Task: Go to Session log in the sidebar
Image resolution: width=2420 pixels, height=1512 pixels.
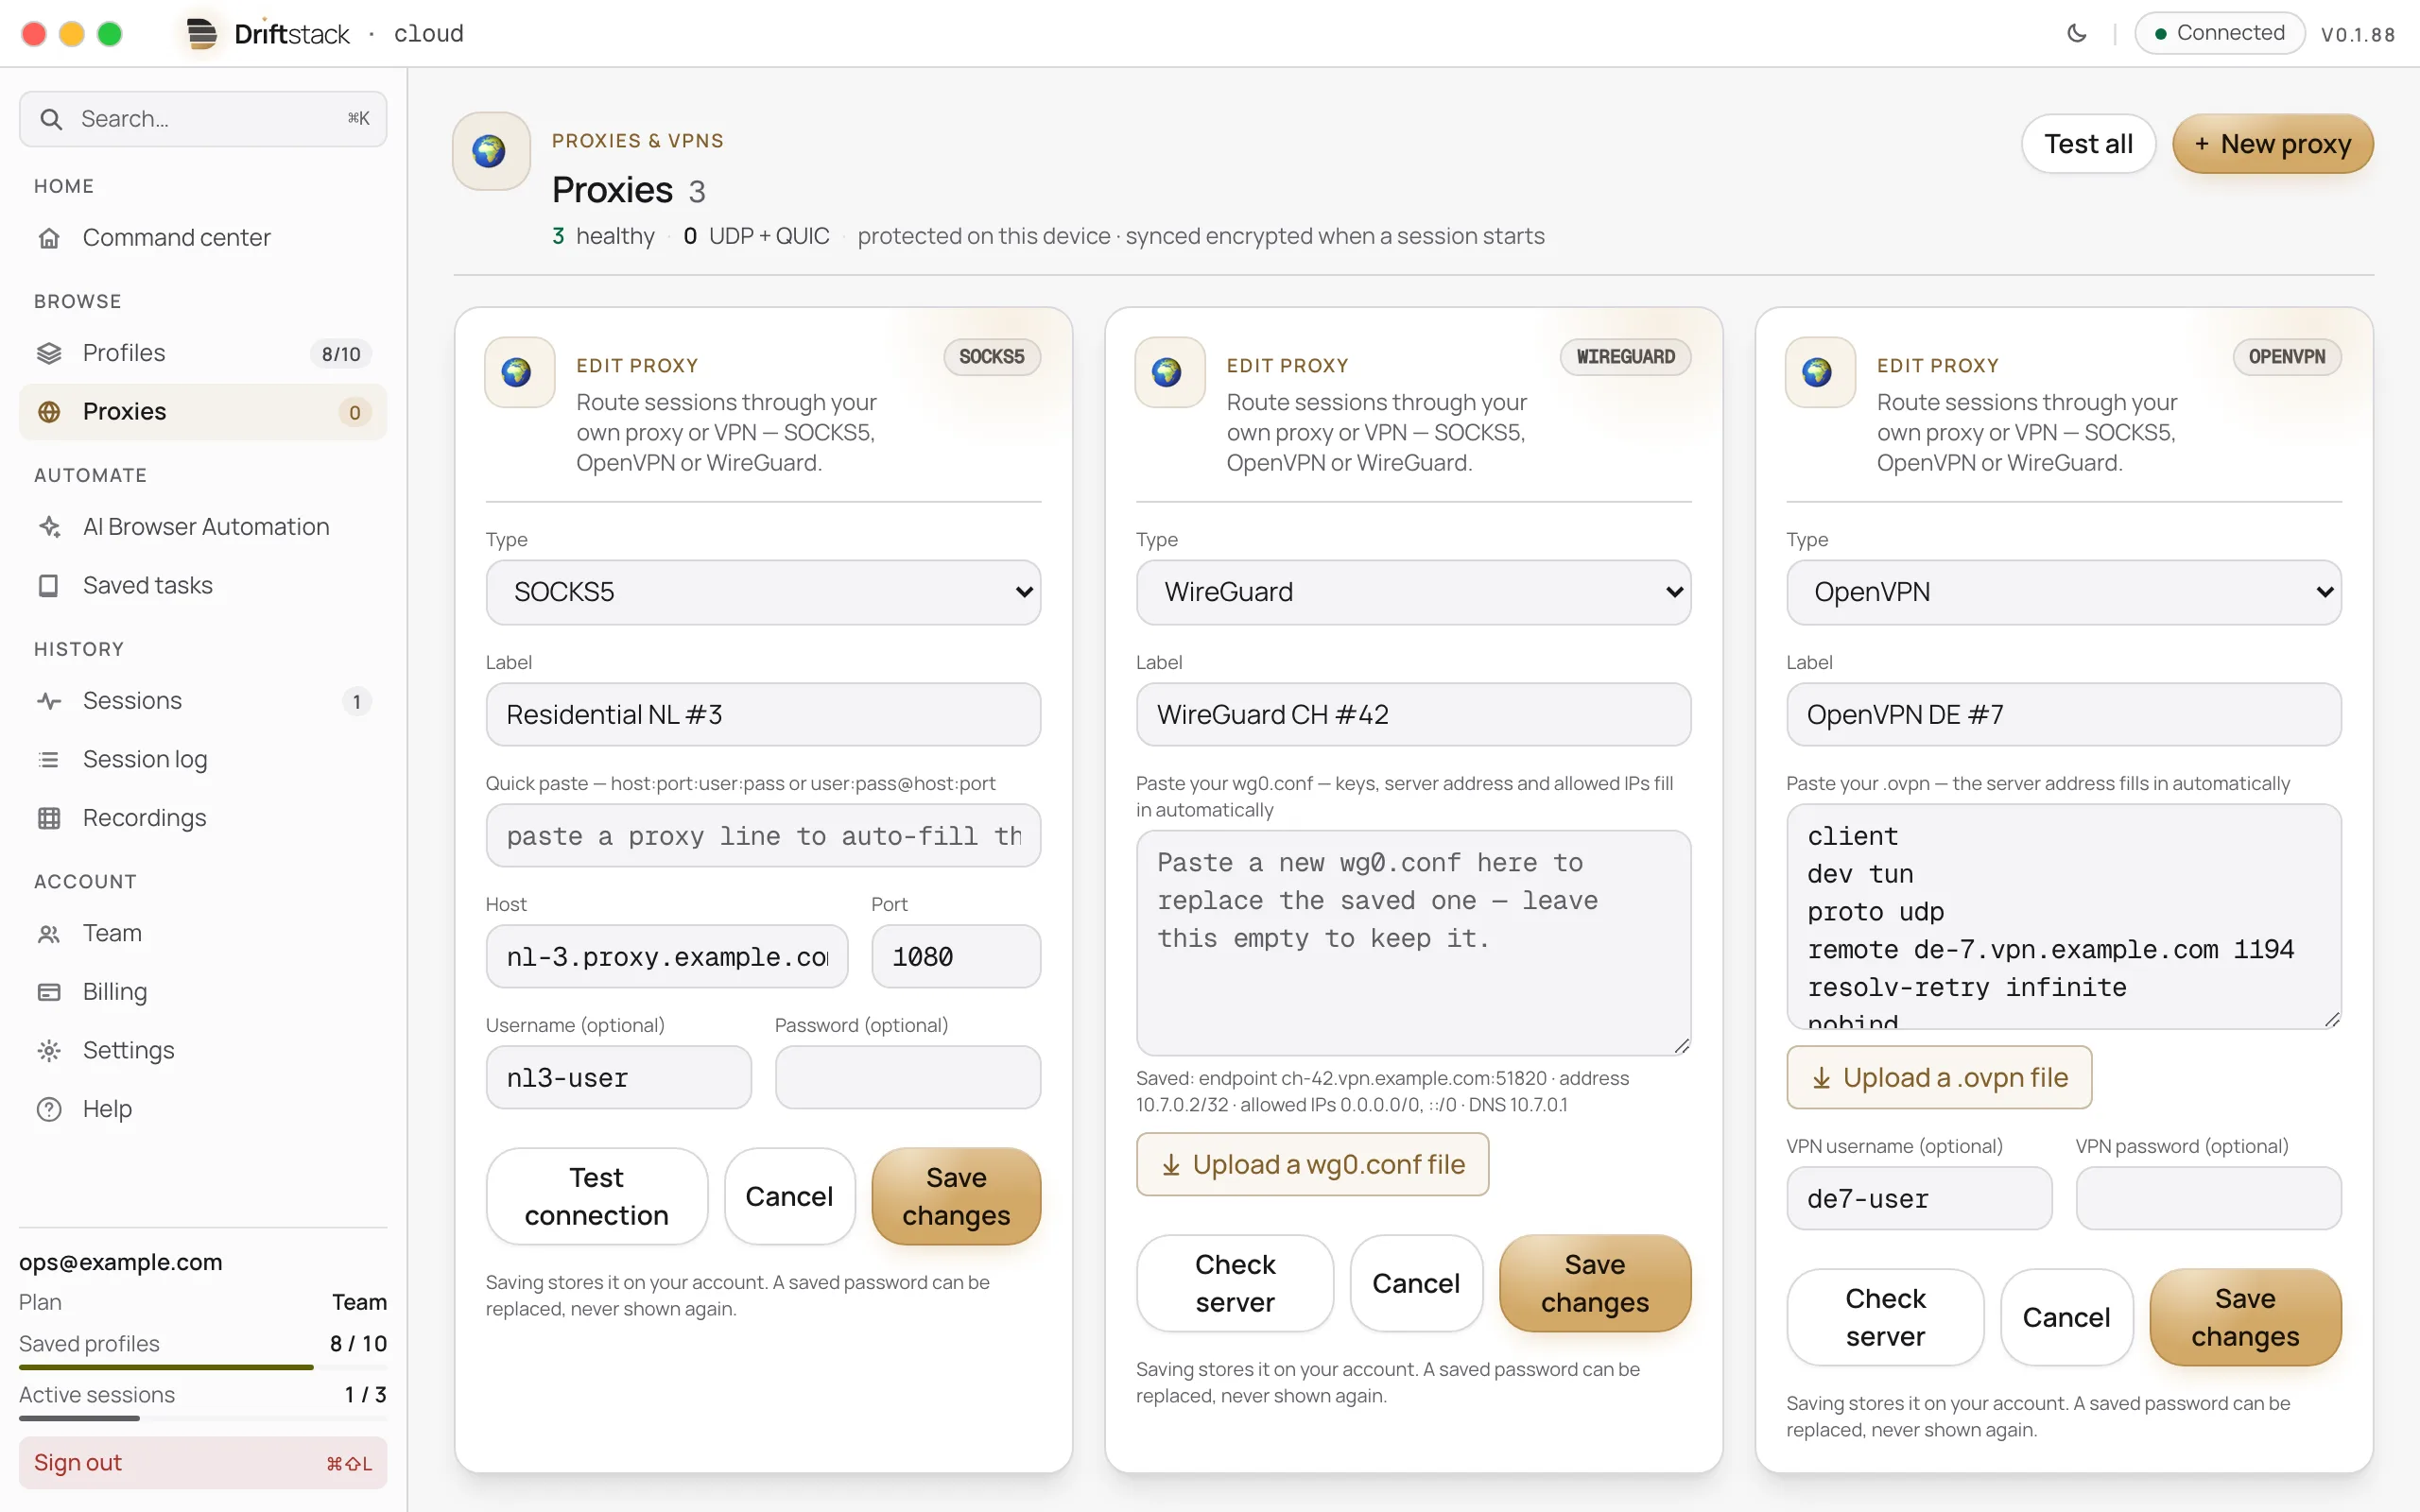Action: point(203,760)
